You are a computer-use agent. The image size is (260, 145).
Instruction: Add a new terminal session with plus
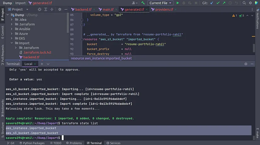tap(42, 64)
